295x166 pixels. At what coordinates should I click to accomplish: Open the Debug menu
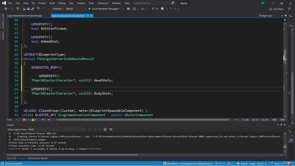pyautogui.click(x=62, y=3)
